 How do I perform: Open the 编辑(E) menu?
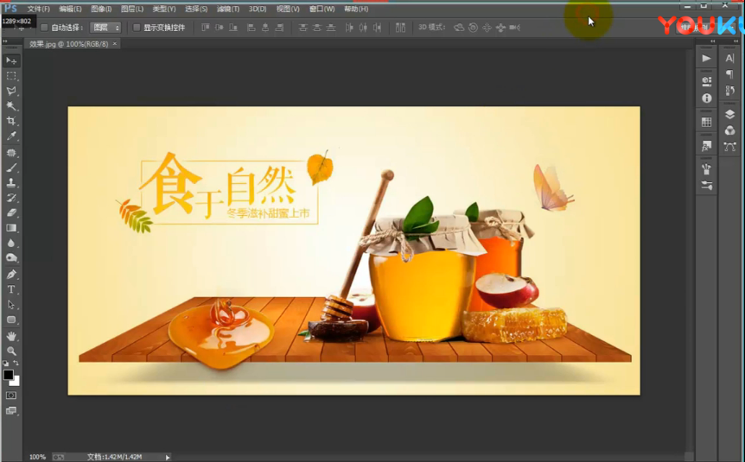70,9
